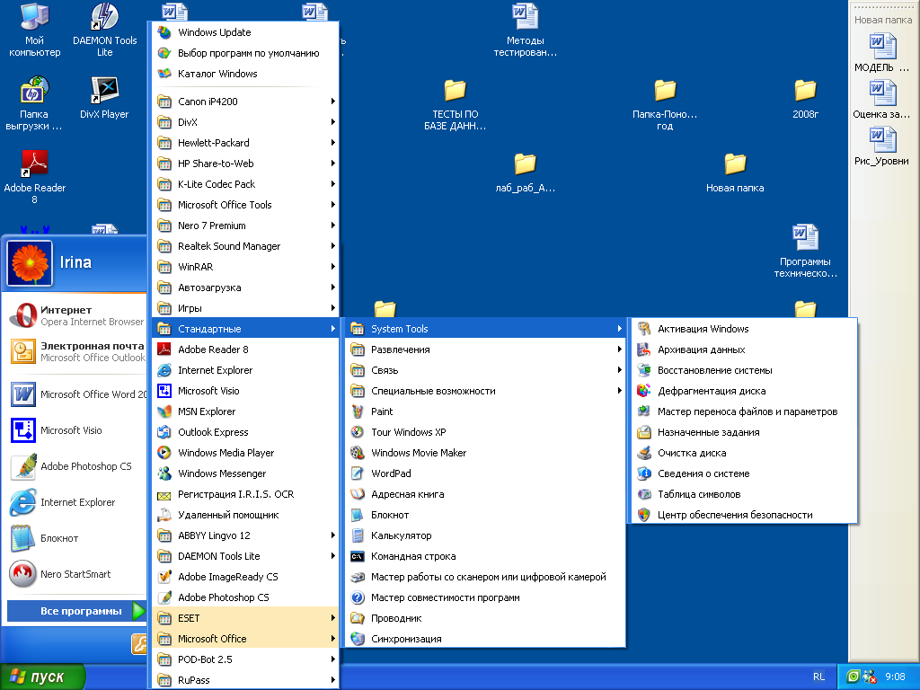Click the Архивация данных icon
Screen dimensions: 920x690
(643, 349)
